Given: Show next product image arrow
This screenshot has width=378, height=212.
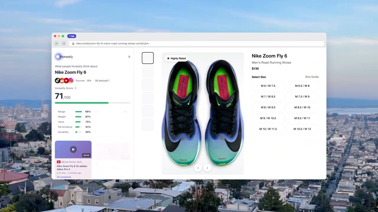Looking at the screenshot, I should [207, 168].
